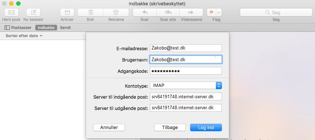Viewport: 315px width, 140px height.
Task: Click the Log ind button
Action: 206,128
